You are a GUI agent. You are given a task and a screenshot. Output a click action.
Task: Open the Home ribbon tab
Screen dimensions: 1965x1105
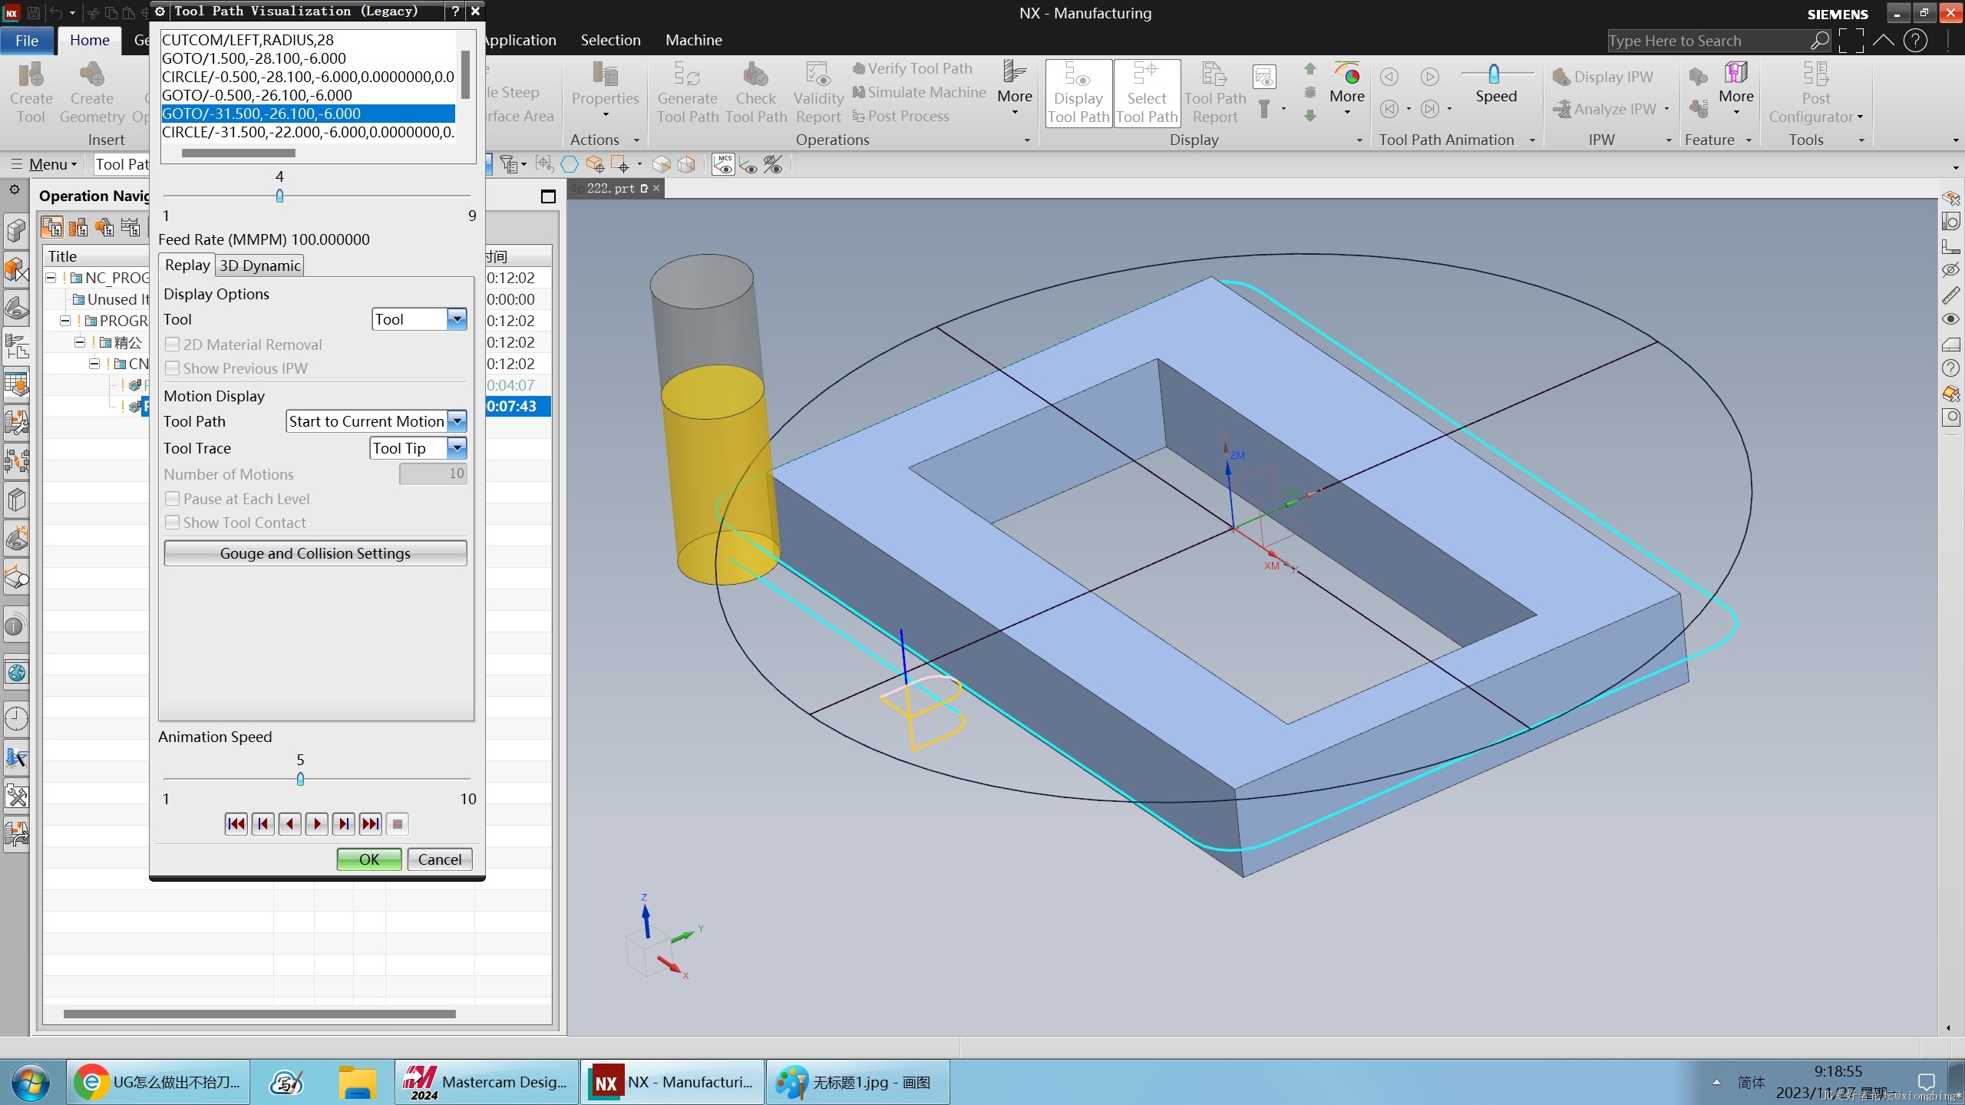pyautogui.click(x=90, y=40)
